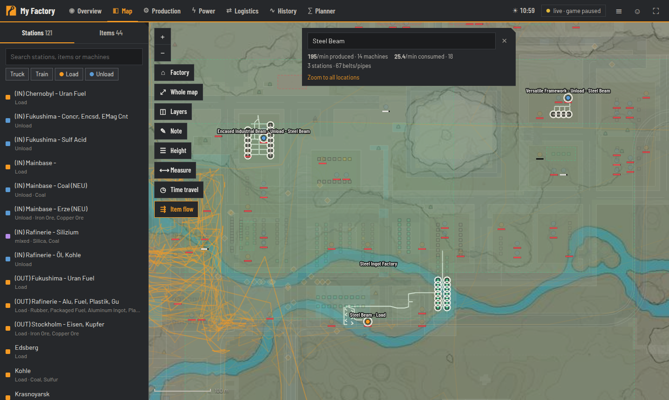
Task: Zoom out with the minus button
Action: (163, 53)
